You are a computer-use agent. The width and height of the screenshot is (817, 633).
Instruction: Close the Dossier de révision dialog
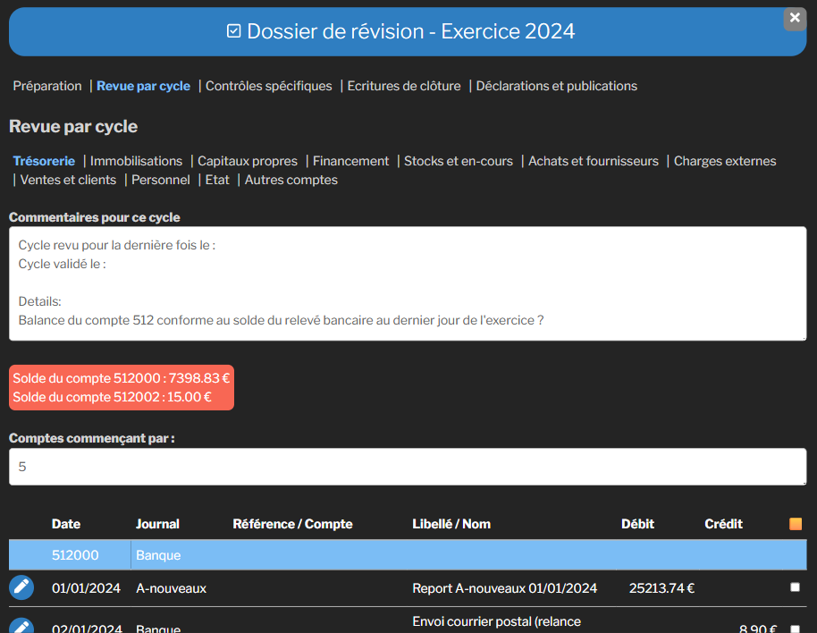(795, 18)
